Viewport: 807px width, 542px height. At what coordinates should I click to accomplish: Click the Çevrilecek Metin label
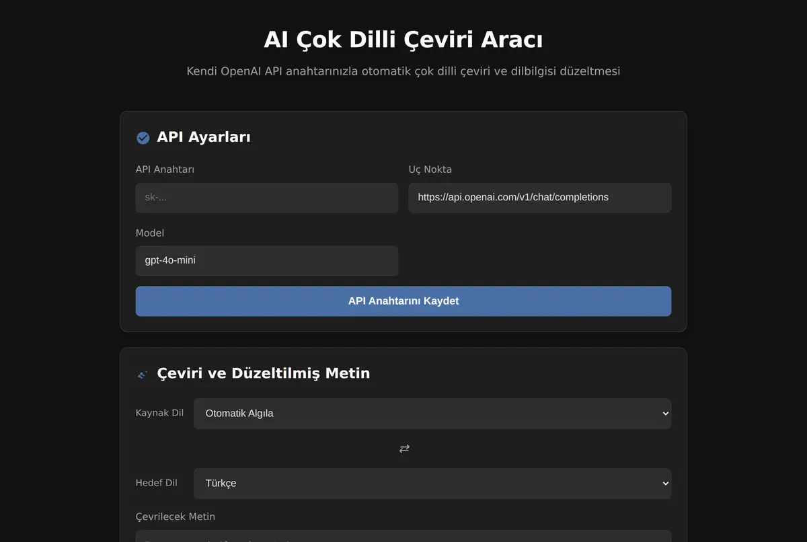point(176,516)
